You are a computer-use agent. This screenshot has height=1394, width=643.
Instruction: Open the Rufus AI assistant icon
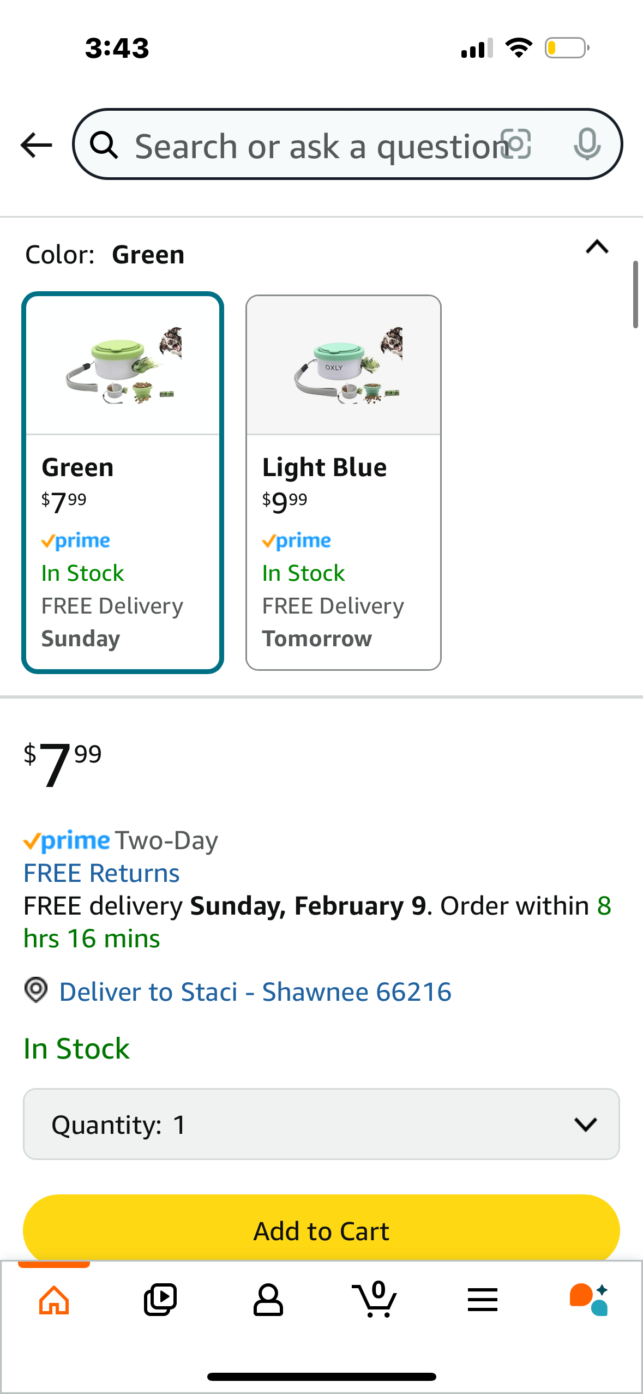coord(589,1300)
